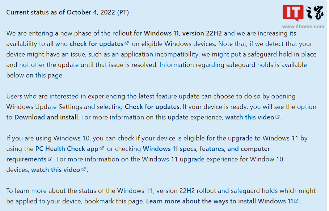Click the external-link icon beside "PC Health Check app"

click(102, 148)
